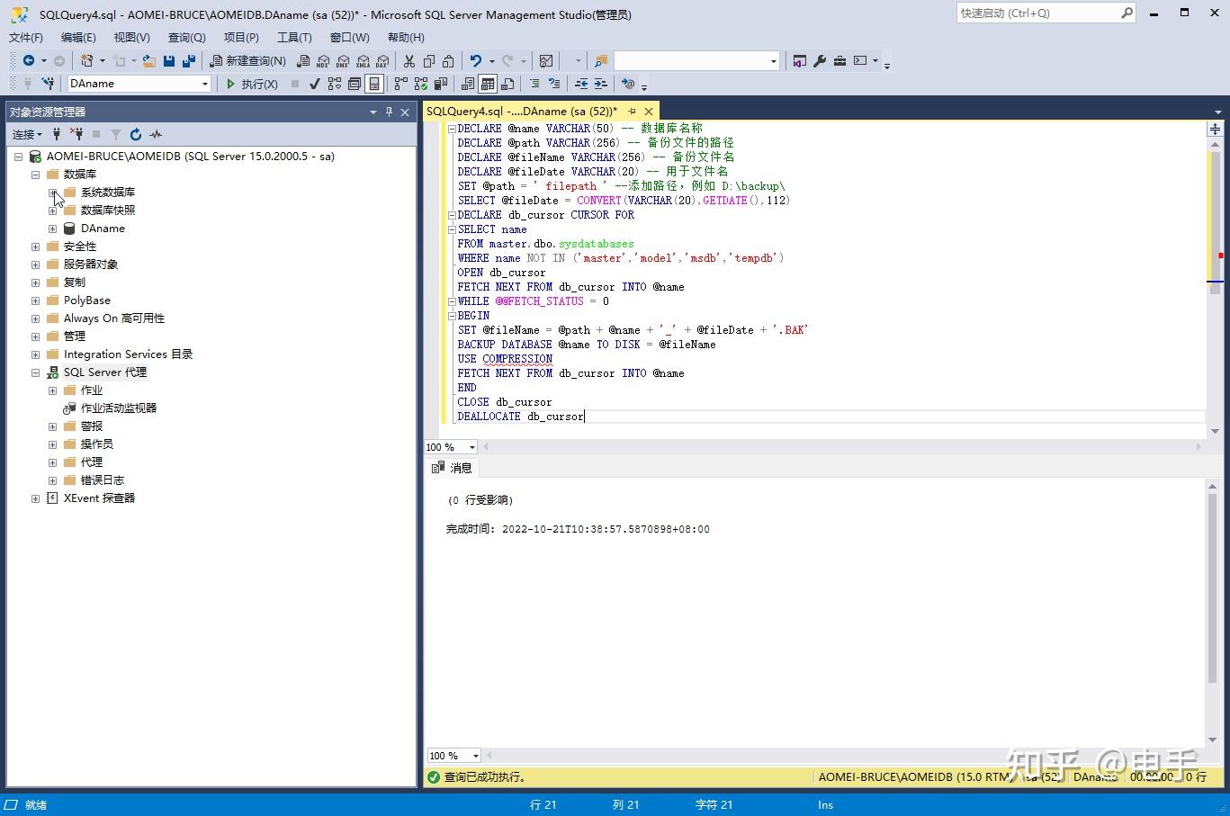This screenshot has width=1230, height=816.
Task: Click the Parse checkmark icon
Action: click(314, 84)
